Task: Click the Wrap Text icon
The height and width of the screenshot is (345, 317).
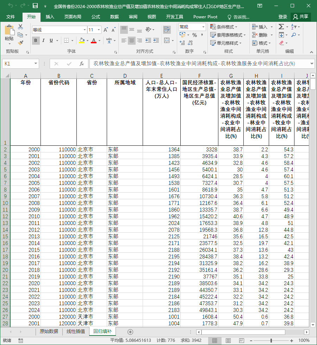Action: 167,30
